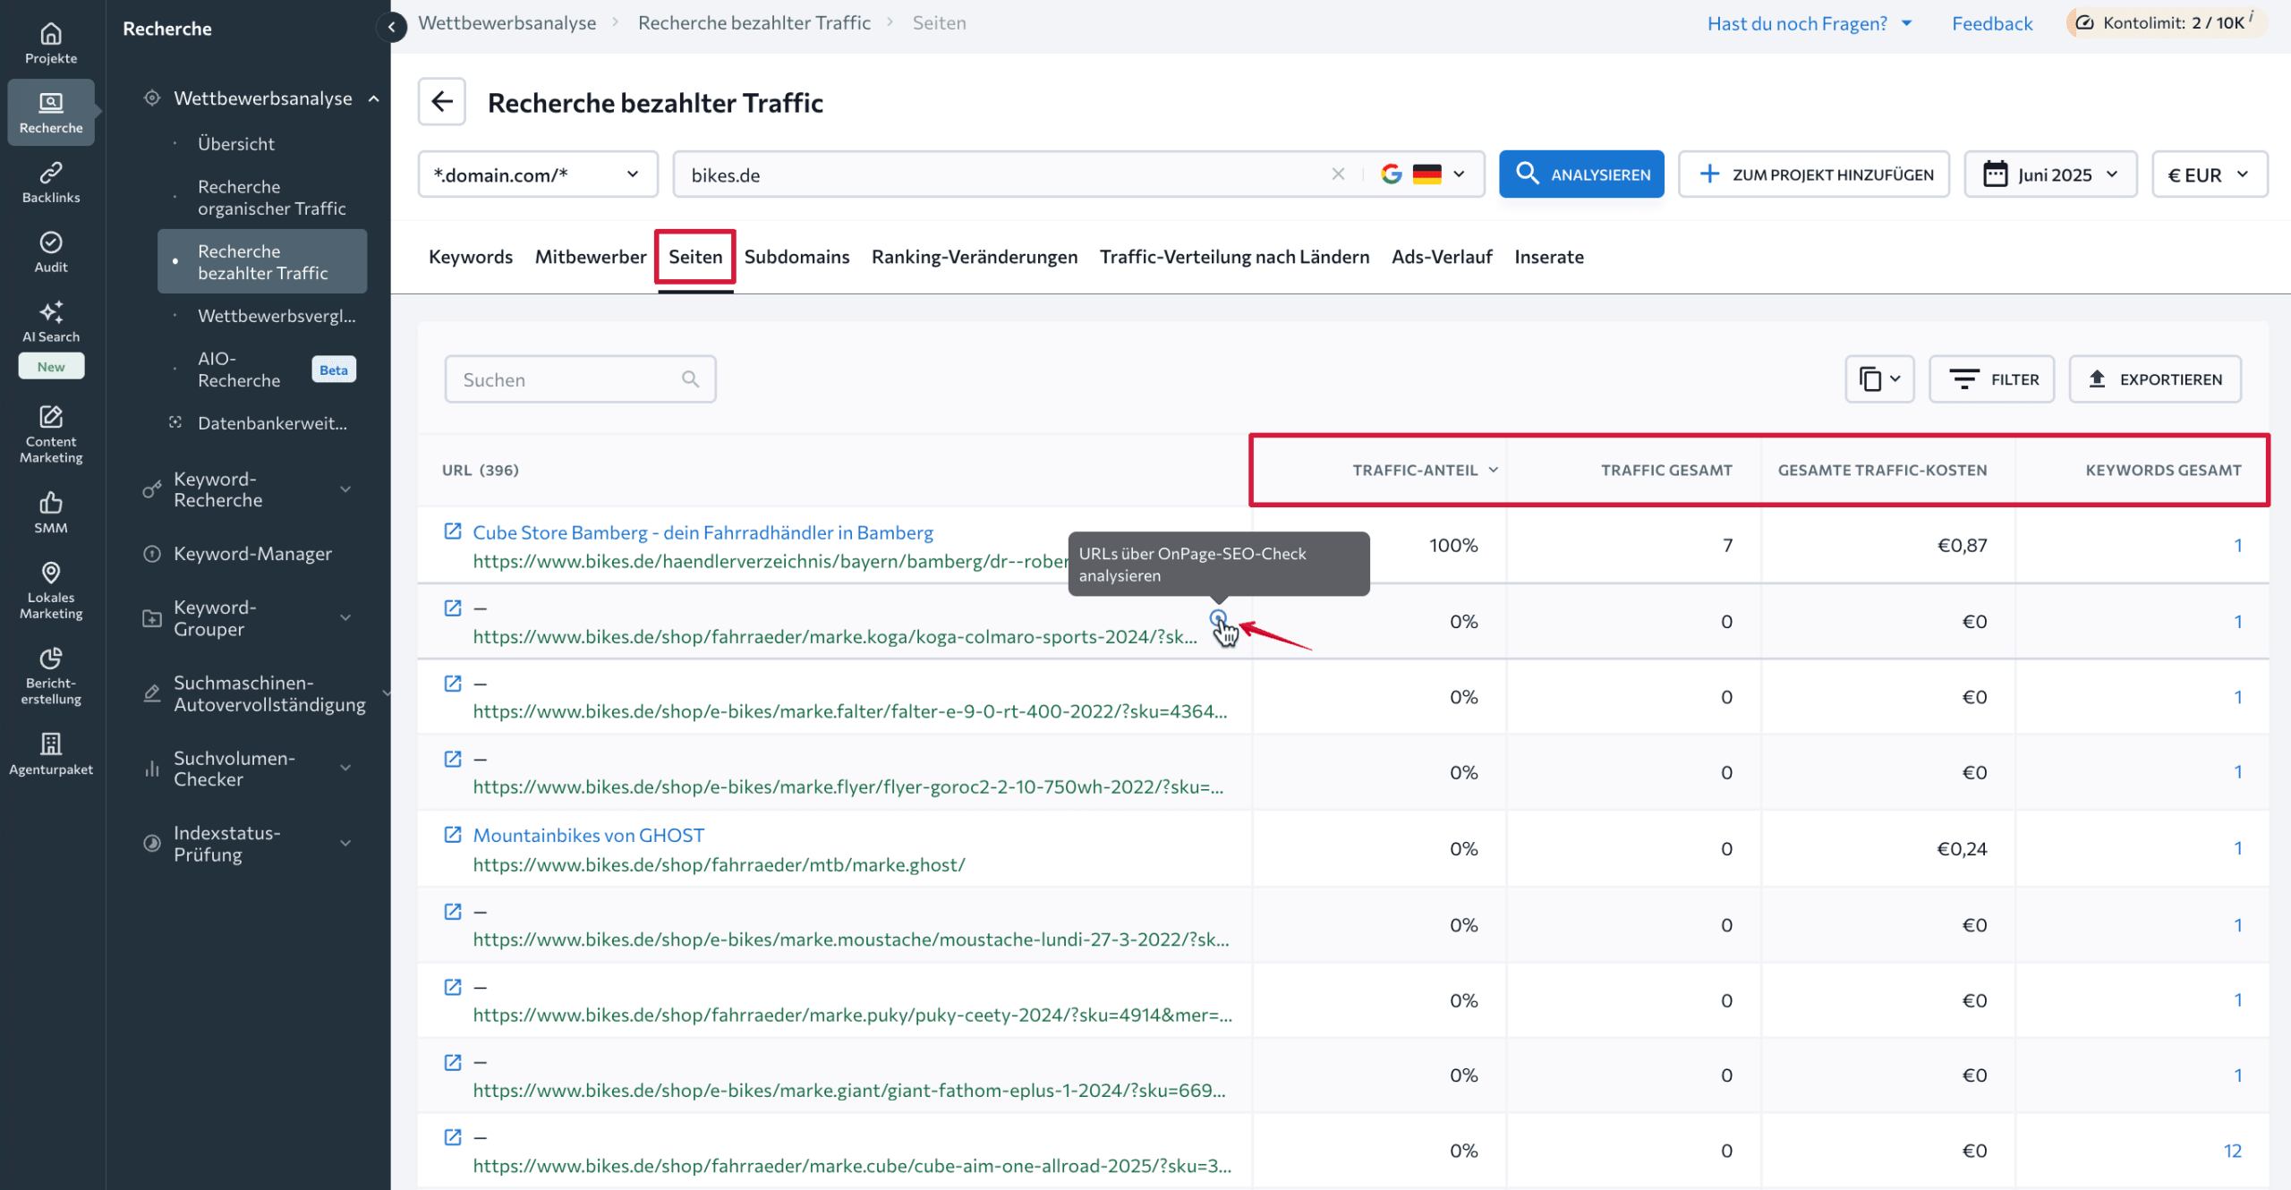The image size is (2291, 1190).
Task: Open SMM sidebar icon
Action: (51, 513)
